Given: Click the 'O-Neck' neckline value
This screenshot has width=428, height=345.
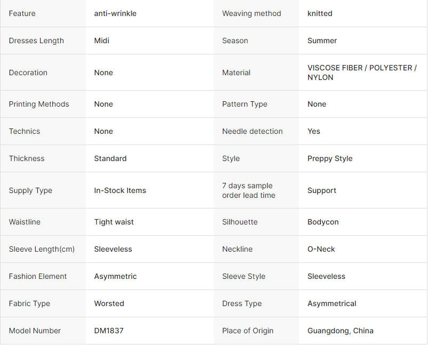Looking at the screenshot, I should click(321, 249).
